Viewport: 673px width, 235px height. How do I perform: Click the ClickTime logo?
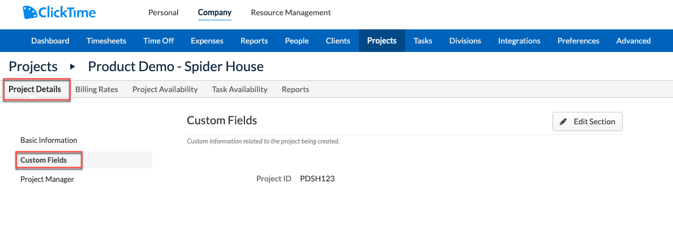pyautogui.click(x=59, y=12)
